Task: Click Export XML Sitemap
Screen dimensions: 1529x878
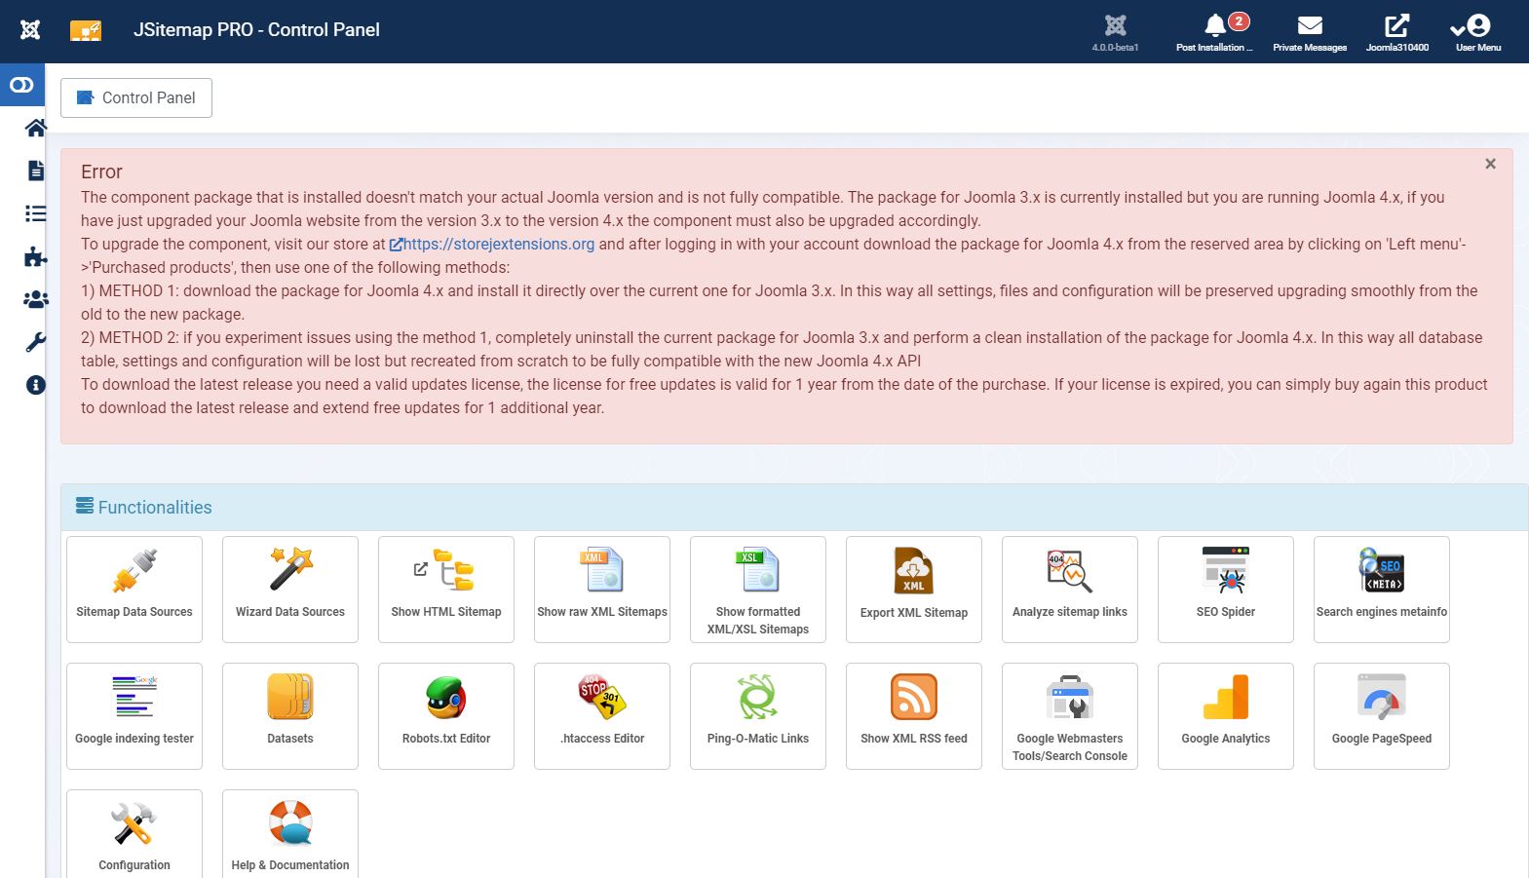Action: pos(914,590)
